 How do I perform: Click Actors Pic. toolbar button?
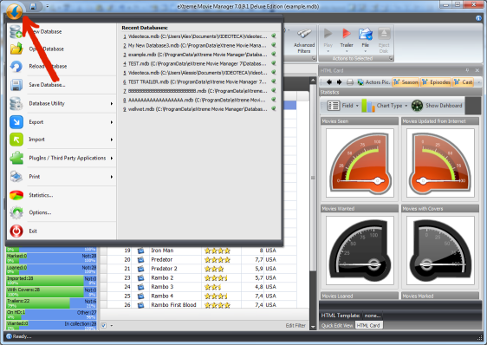(x=374, y=82)
